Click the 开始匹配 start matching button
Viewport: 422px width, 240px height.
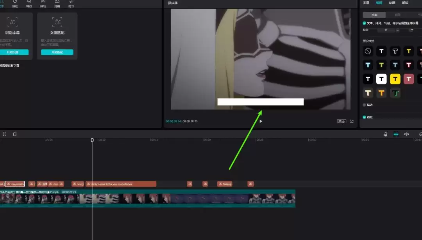(x=57, y=52)
